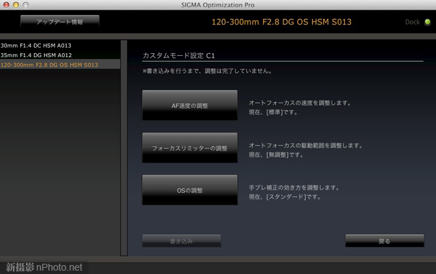Click the text 現在、[スタンダード]です。
Image resolution: width=436 pixels, height=274 pixels.
click(x=285, y=197)
